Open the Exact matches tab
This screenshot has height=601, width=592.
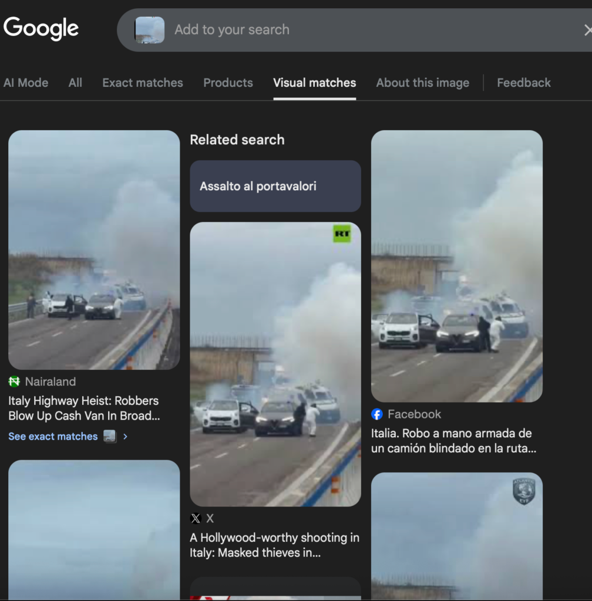point(143,83)
